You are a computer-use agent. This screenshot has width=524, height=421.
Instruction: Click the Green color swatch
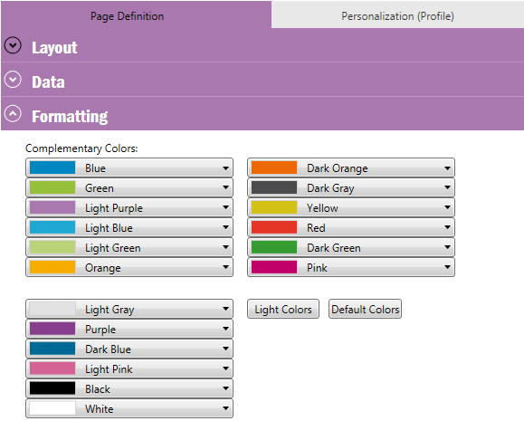click(52, 187)
